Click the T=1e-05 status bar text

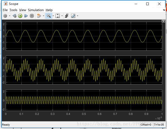[159, 125]
